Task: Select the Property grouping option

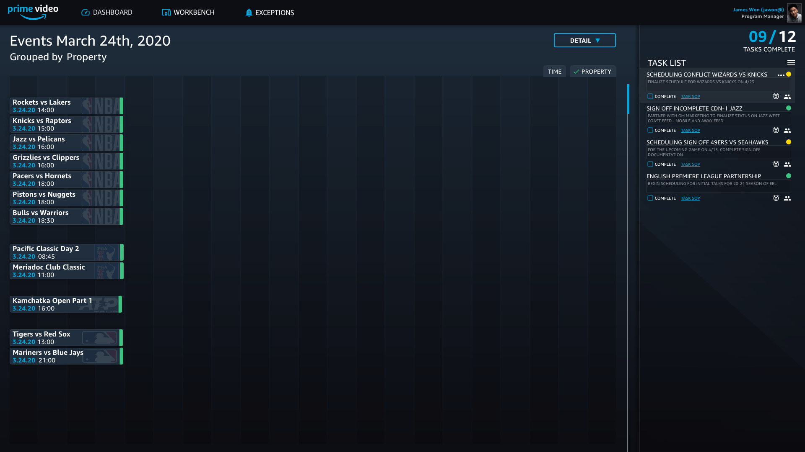Action: (x=592, y=72)
